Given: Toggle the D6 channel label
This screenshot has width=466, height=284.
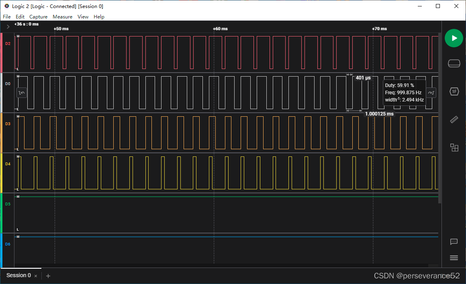Looking at the screenshot, I should coord(8,244).
